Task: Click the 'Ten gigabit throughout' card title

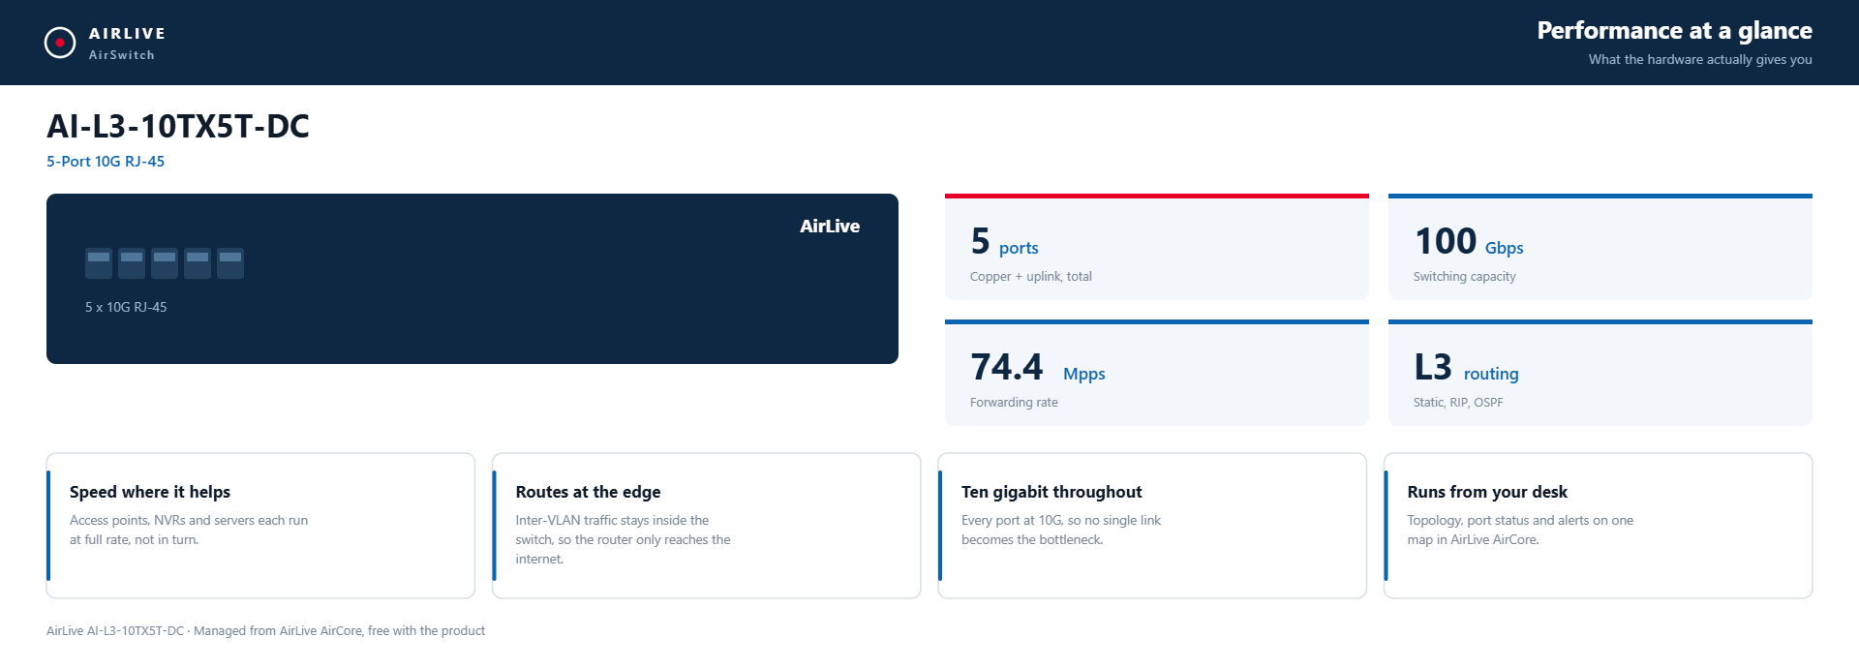Action: tap(1051, 492)
